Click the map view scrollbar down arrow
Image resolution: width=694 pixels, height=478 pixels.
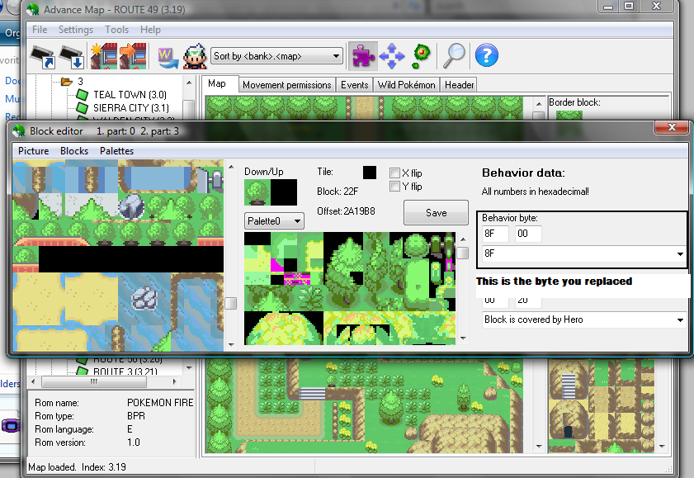[x=539, y=447]
